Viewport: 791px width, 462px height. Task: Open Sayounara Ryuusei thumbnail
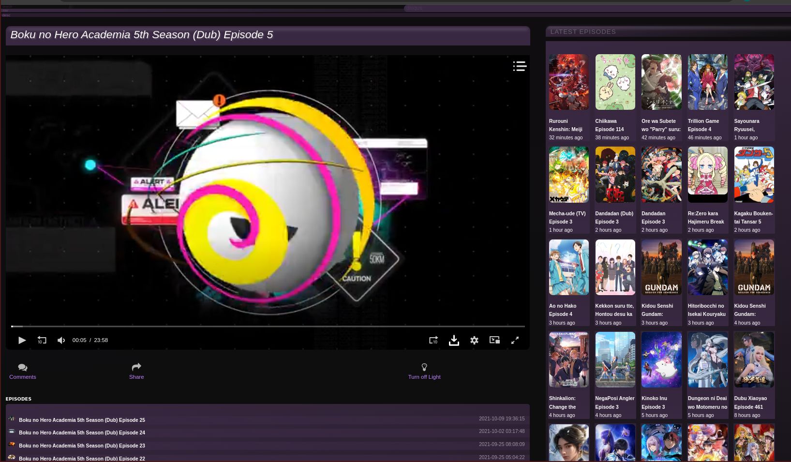[754, 82]
